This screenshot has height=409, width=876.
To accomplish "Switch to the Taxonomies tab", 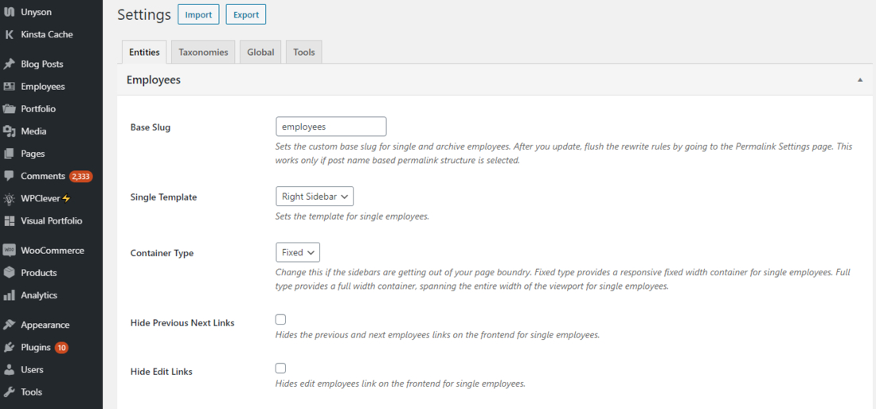I will click(203, 53).
